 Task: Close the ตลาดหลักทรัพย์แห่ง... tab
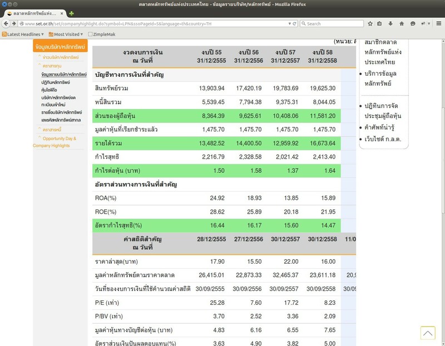62,13
